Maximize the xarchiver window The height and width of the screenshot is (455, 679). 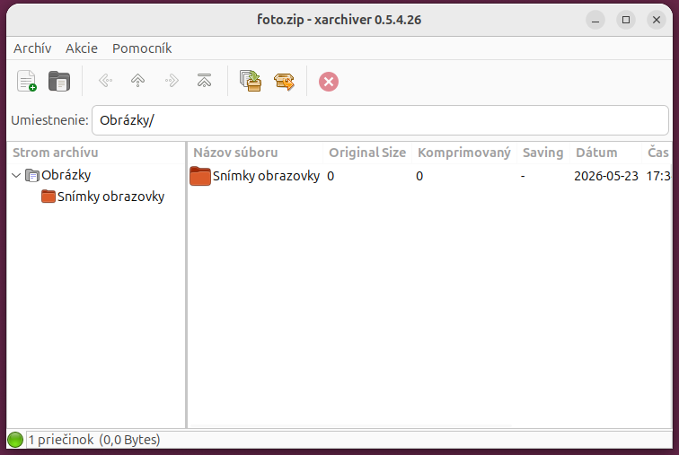coord(626,20)
